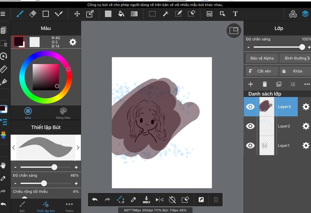Decrease brush Độ chắn sáng with minus button
This screenshot has height=213, width=311.
15,184
